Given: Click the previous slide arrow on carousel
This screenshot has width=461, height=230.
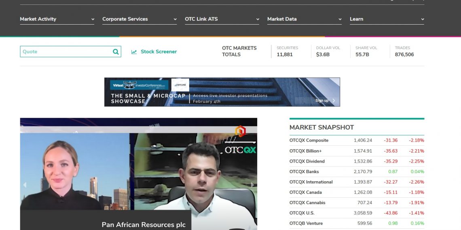Looking at the screenshot, I should pyautogui.click(x=25, y=185).
